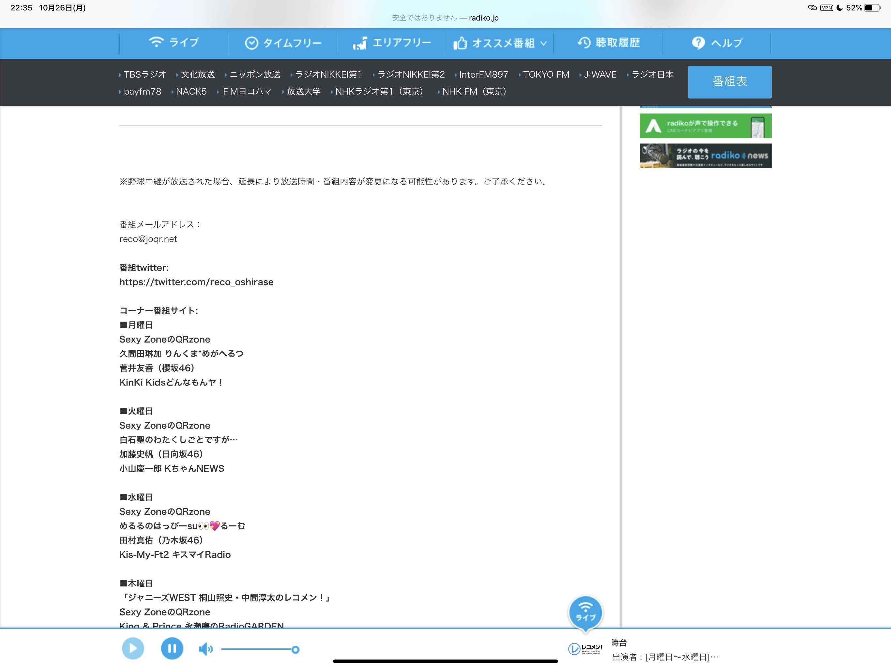Viewport: 891px width, 668px height.
Task: Open the green radiko voice control banner
Action: [x=705, y=126]
